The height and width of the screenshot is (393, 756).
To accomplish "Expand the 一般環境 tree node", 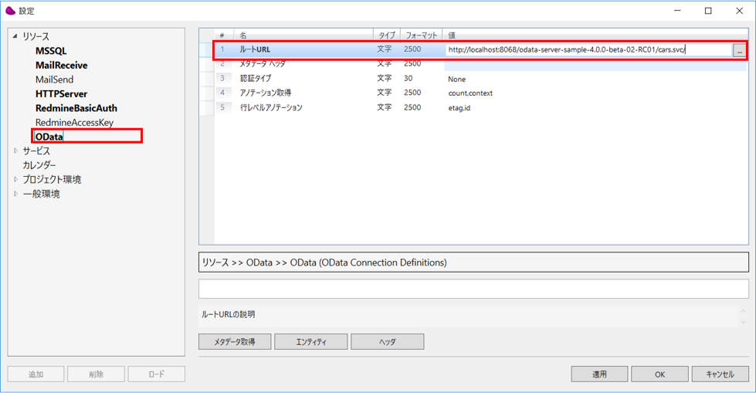I will click(x=15, y=194).
